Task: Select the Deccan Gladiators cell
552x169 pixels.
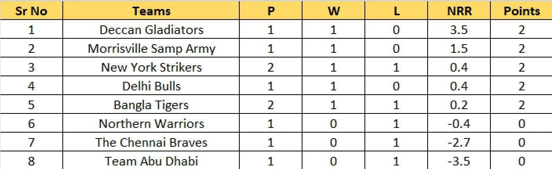Action: 151,30
